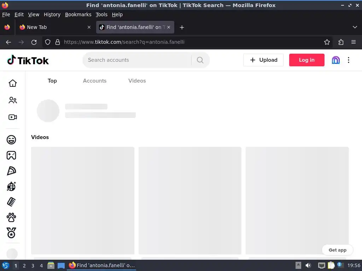Open the Firefox extensions puzzle icon

pyautogui.click(x=341, y=42)
